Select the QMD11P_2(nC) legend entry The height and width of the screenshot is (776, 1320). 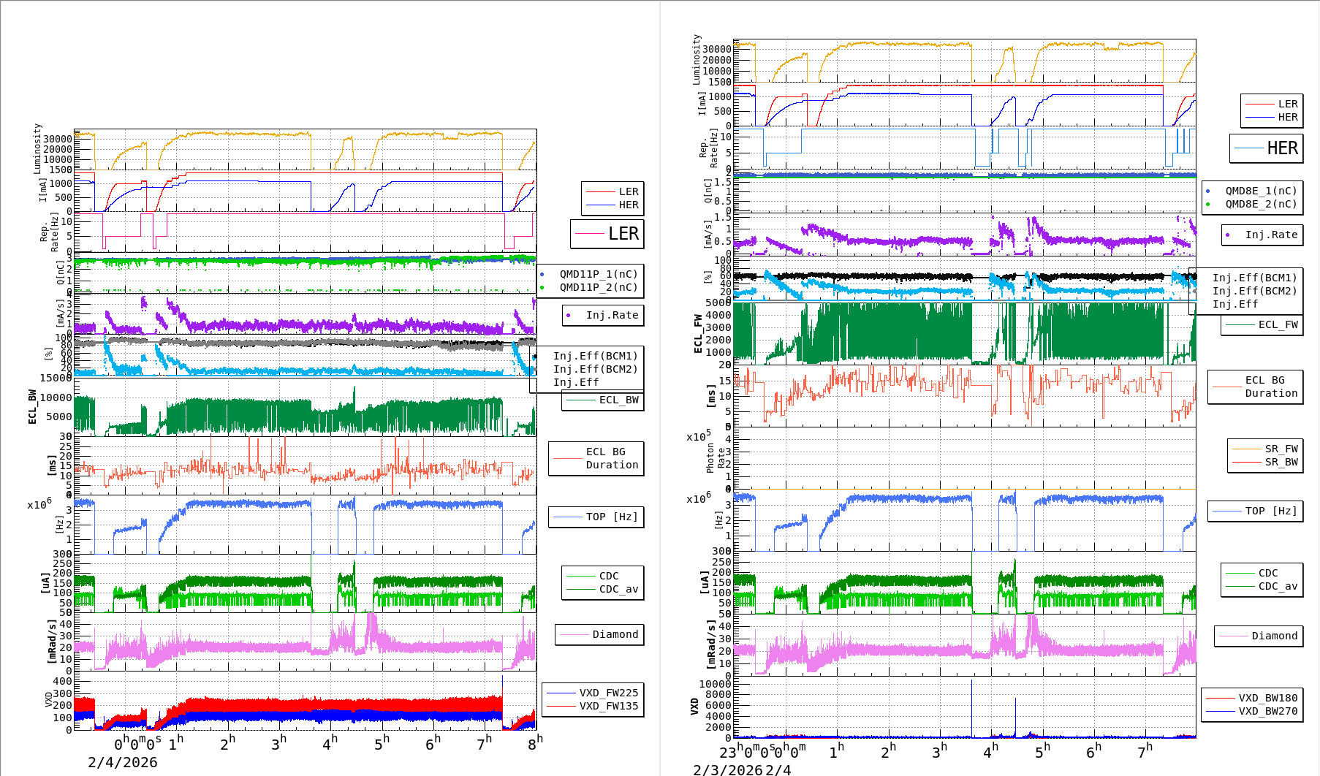[598, 287]
